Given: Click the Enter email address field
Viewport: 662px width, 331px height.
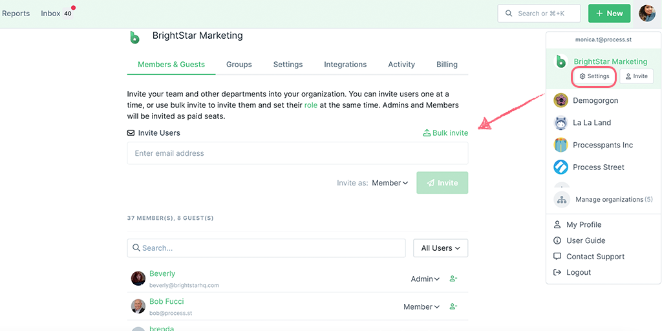Looking at the screenshot, I should (297, 153).
